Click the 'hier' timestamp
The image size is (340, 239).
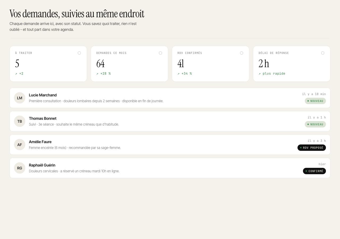322,164
